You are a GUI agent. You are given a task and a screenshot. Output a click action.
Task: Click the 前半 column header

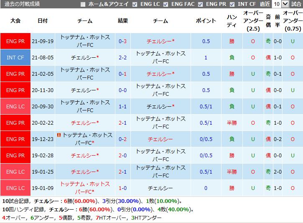pos(278,21)
